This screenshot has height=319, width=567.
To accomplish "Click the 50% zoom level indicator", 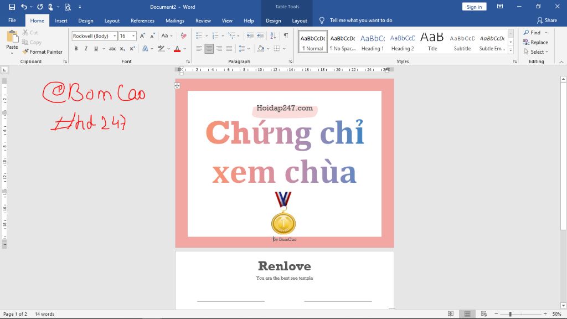I will [557, 314].
